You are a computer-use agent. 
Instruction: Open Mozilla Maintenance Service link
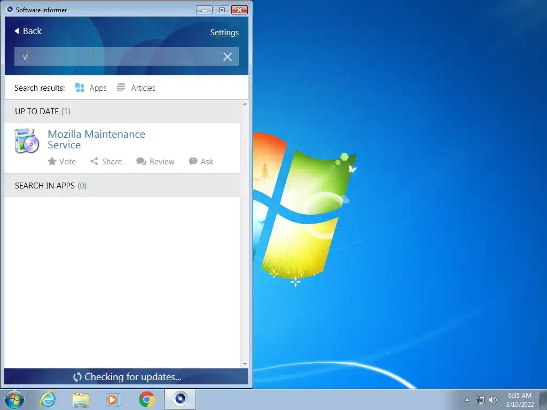coord(96,139)
